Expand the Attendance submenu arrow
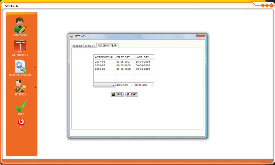 pos(36,48)
